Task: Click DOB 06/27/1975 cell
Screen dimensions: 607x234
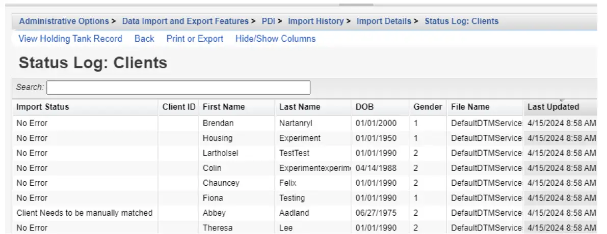Action: 381,213
